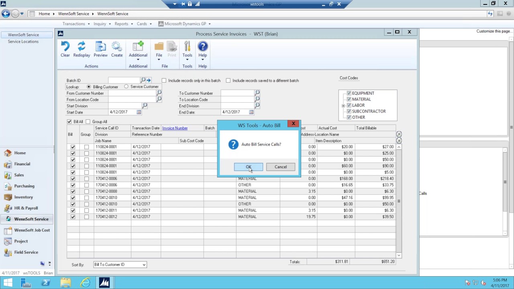Check Include records only in this batch
The image size is (514, 289).
click(x=164, y=80)
